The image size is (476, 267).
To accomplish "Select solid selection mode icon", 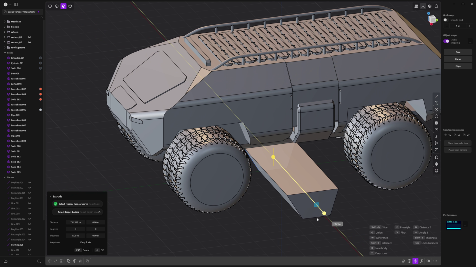I will tap(70, 6).
